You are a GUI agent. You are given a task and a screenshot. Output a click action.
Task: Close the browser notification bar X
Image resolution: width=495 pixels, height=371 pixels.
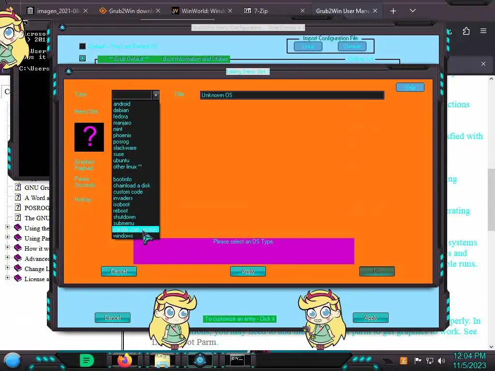[x=483, y=64]
